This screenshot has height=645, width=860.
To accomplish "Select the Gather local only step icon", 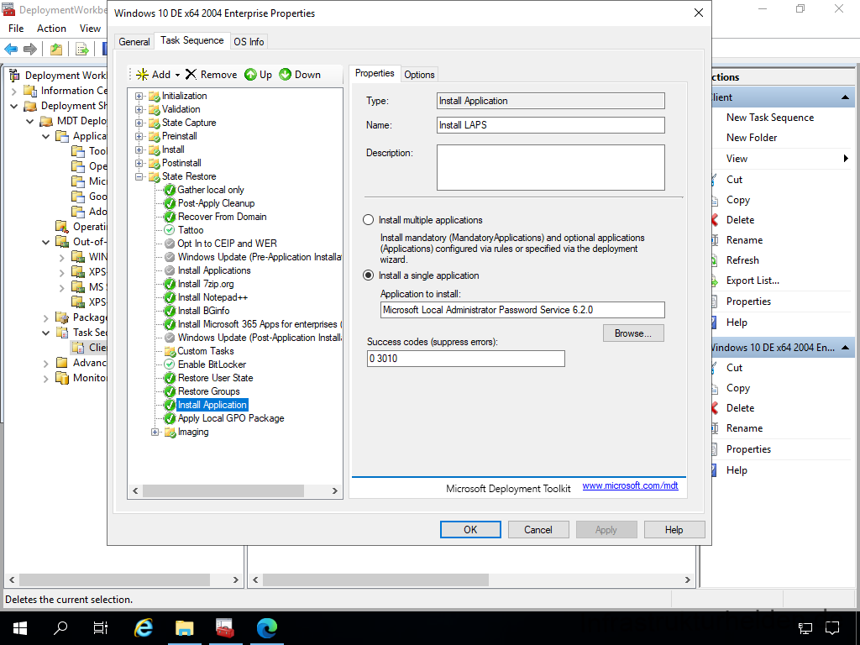I will 170,190.
